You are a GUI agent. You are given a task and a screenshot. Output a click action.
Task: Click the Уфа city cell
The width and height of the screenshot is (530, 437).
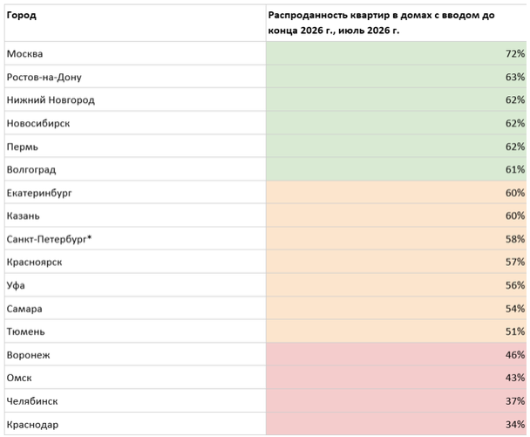pyautogui.click(x=135, y=285)
